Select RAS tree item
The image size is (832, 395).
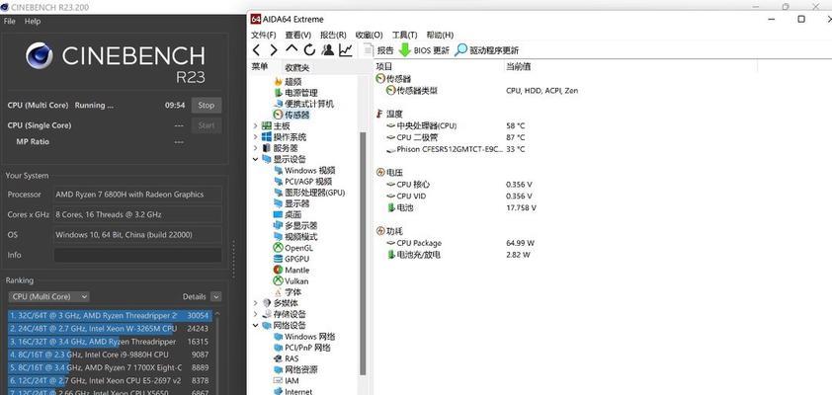[x=286, y=358]
